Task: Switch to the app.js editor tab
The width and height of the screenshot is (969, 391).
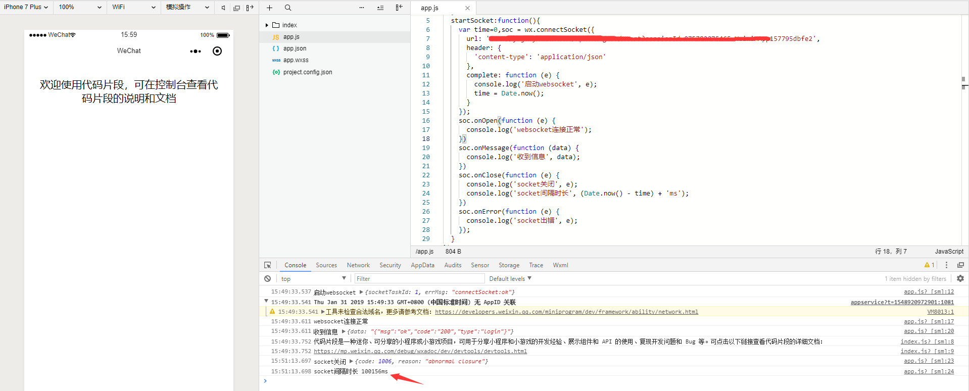Action: coord(443,8)
